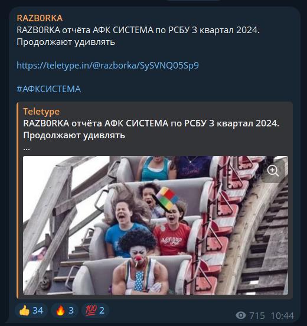
Task: Open the #АФКСИСТЕМА hashtag
Action: 48,89
